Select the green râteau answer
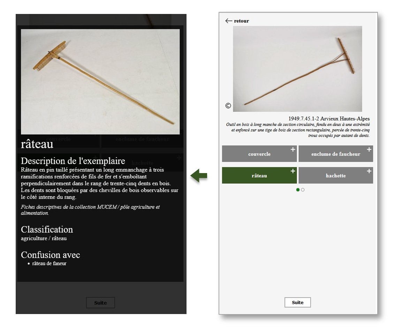Screen dimensions: 410x328 pyautogui.click(x=259, y=176)
